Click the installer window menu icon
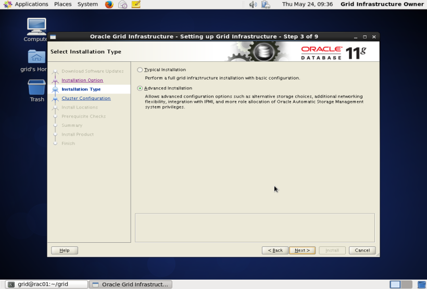Screen dimensions: 427x289 53,37
